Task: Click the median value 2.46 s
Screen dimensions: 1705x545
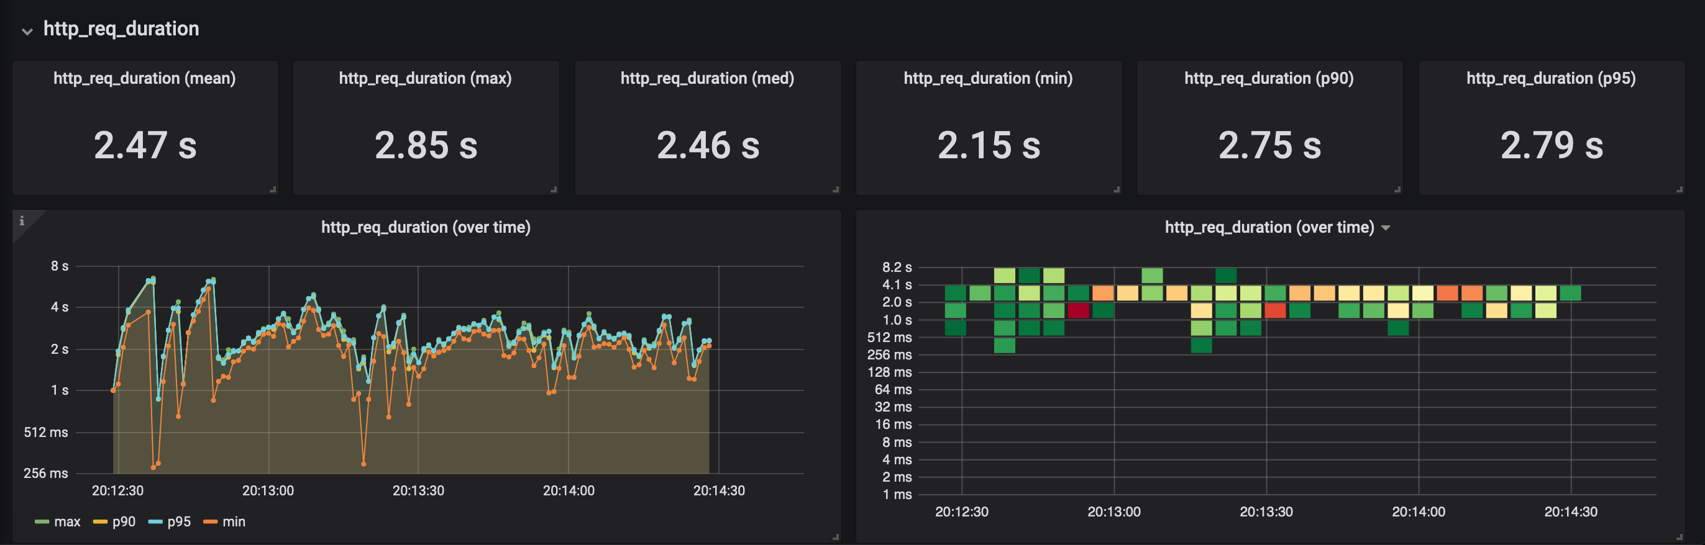Action: pos(708,145)
